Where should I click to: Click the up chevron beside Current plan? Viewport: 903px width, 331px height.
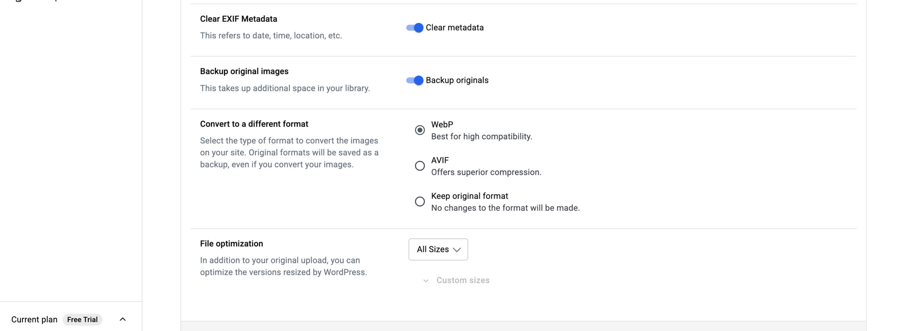122,319
